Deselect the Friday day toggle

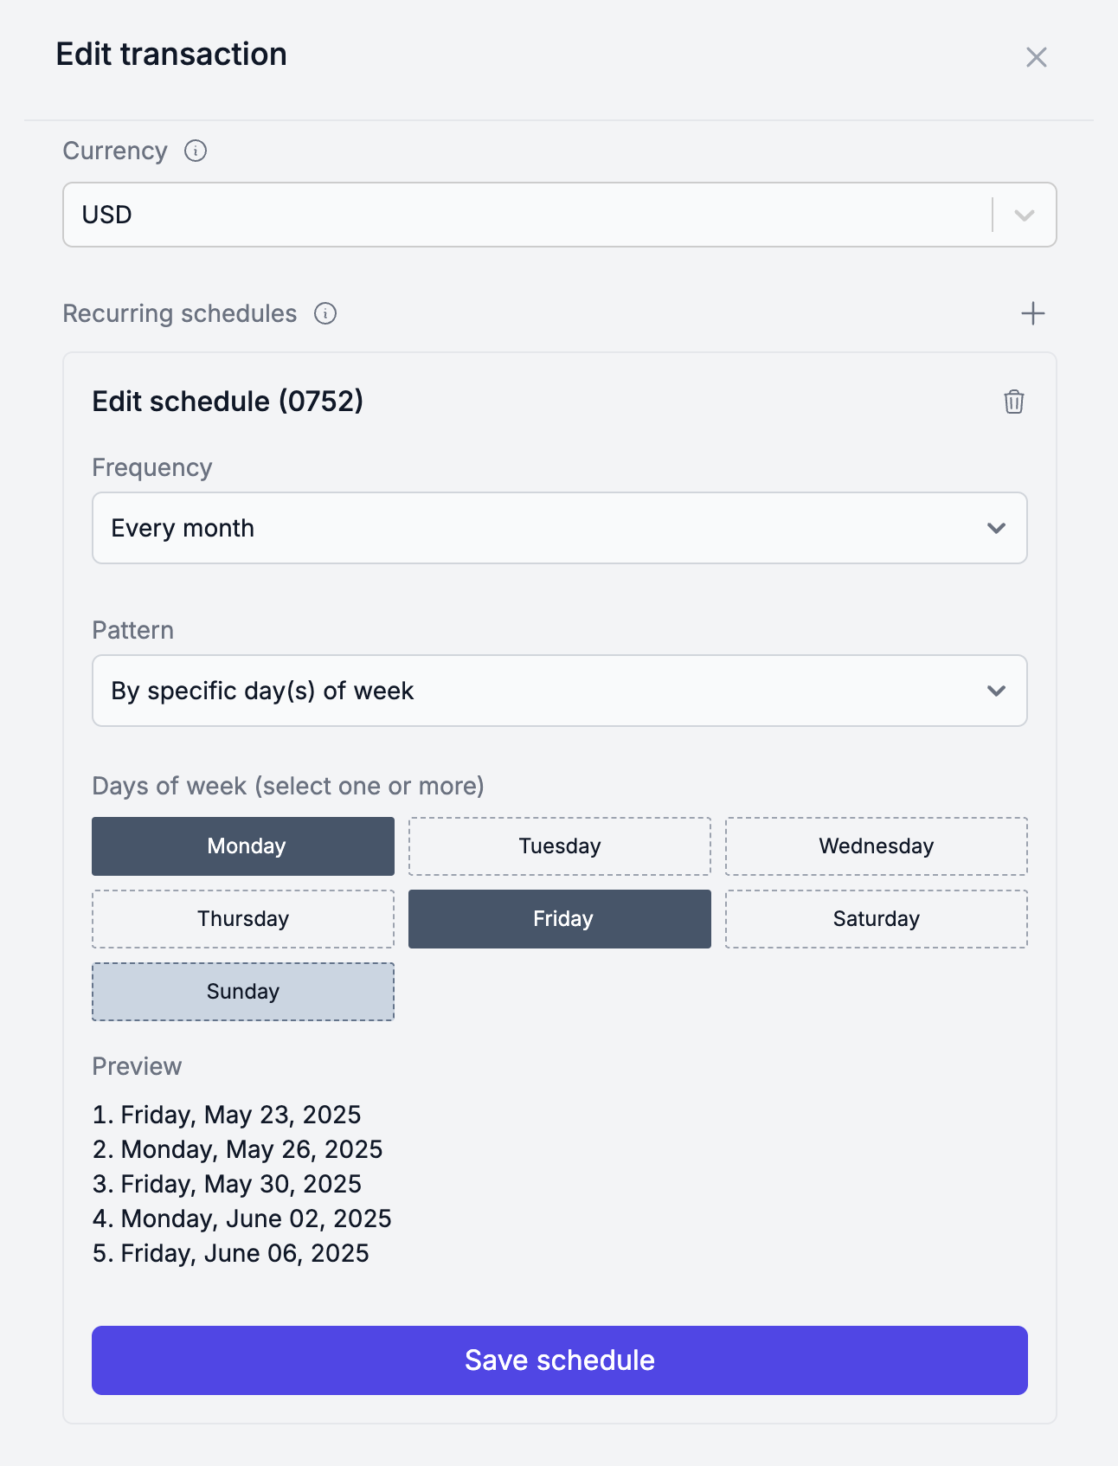click(x=560, y=919)
